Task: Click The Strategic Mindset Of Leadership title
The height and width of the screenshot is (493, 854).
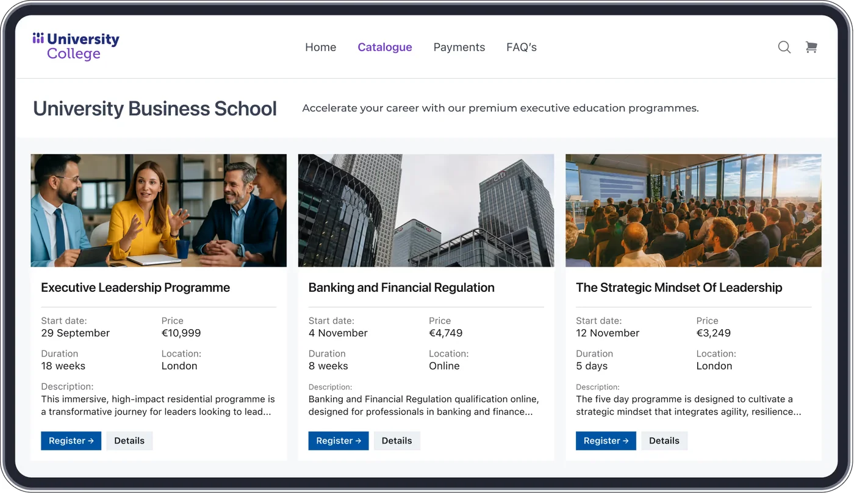Action: [x=679, y=287]
